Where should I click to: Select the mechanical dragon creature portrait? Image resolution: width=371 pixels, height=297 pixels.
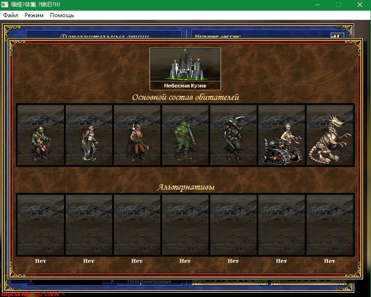pyautogui.click(x=330, y=135)
